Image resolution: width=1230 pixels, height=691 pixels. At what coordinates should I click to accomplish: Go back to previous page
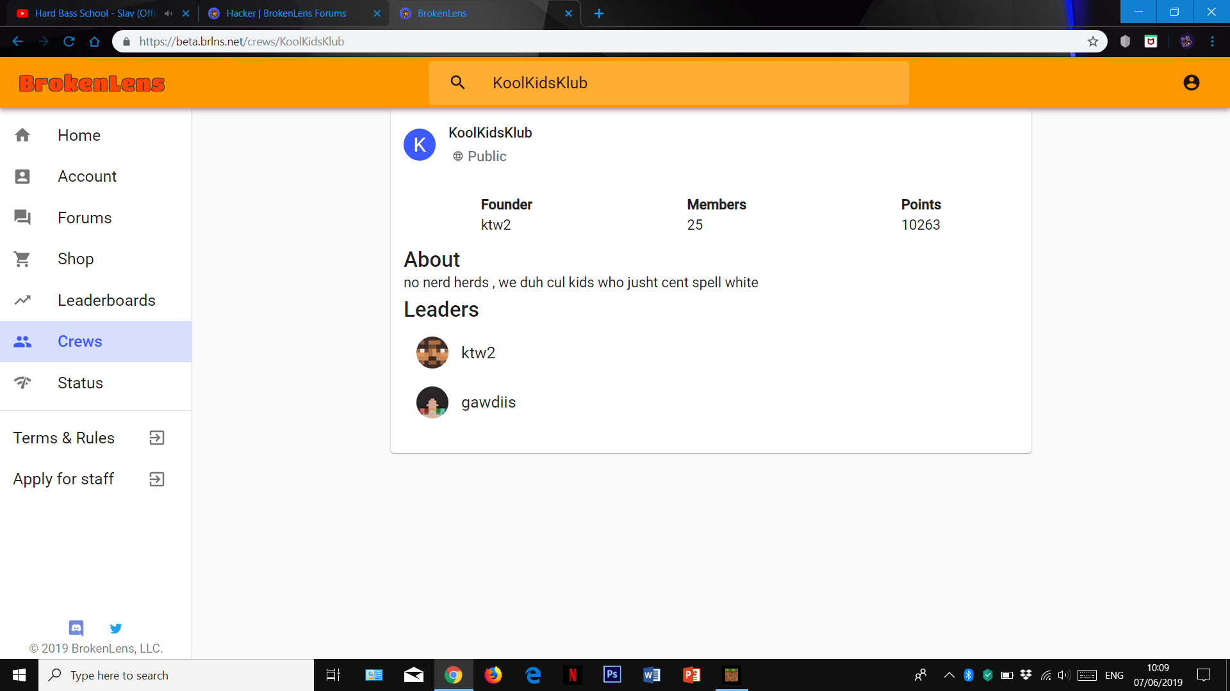tap(17, 42)
